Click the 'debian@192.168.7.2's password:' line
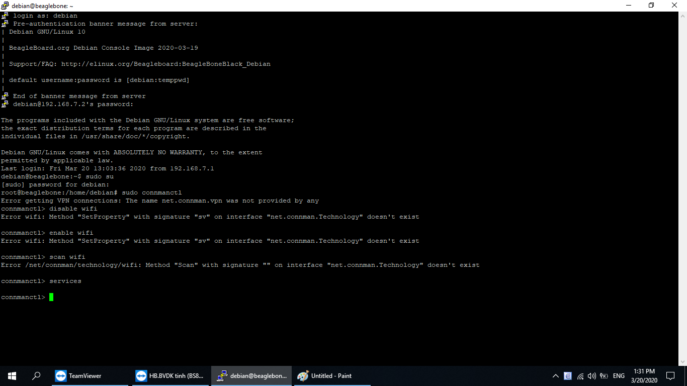 [x=73, y=104]
